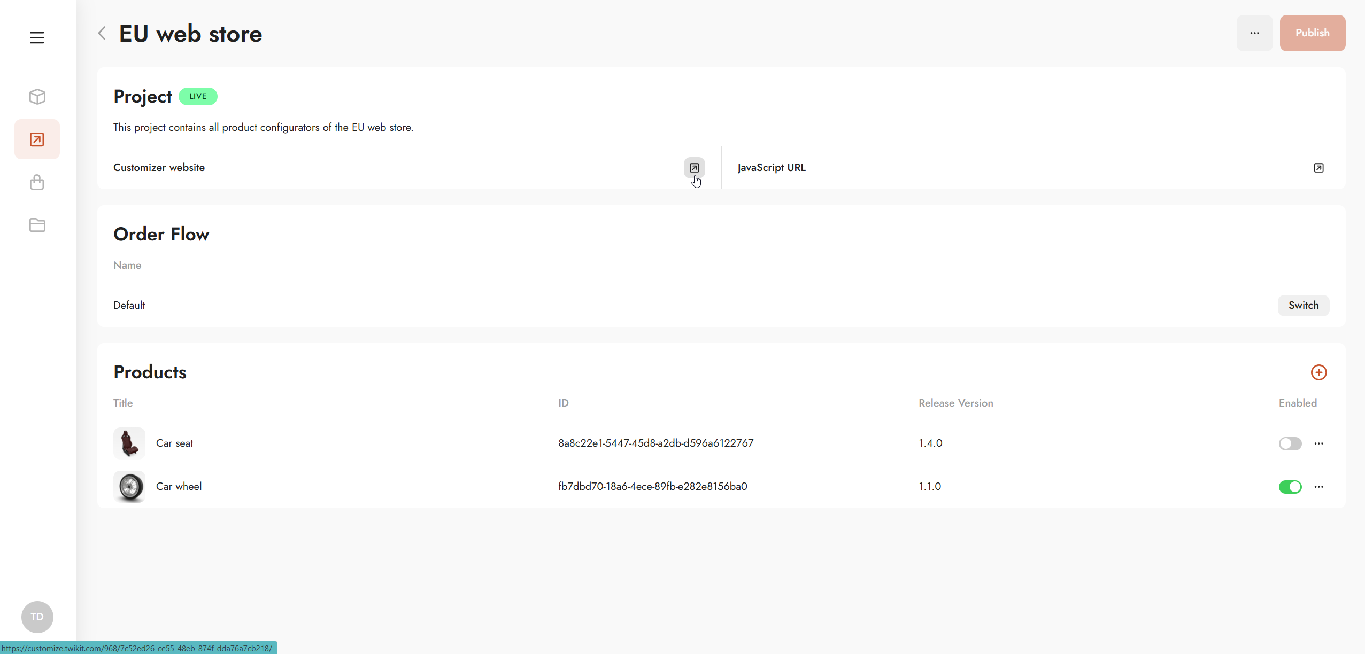Viewport: 1365px width, 654px height.
Task: Open Customizer website external link icon
Action: pos(694,168)
